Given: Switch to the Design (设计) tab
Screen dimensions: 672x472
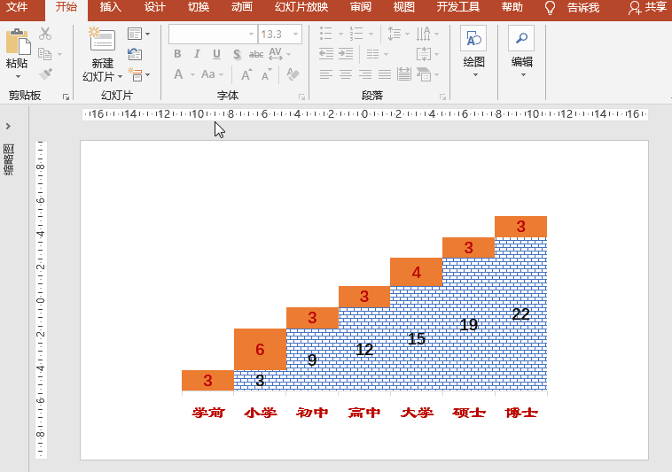Looking at the screenshot, I should coord(155,7).
